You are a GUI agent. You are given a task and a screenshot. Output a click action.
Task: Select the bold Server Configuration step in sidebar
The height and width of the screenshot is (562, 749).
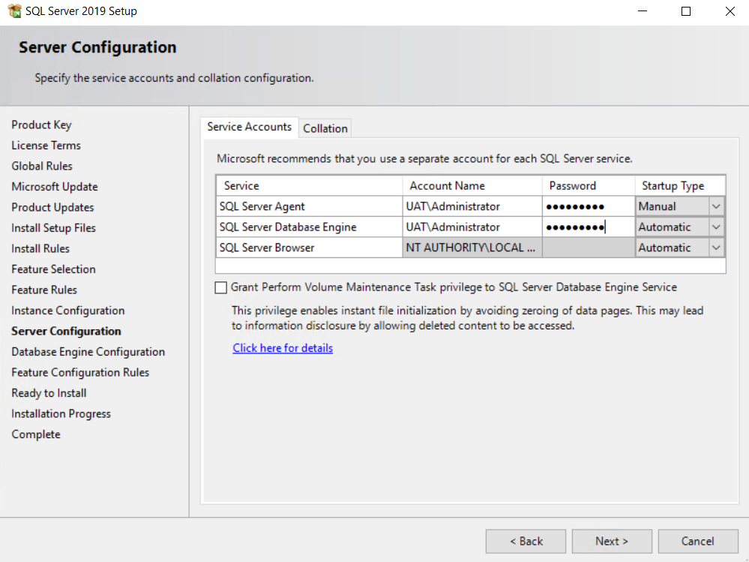click(67, 331)
